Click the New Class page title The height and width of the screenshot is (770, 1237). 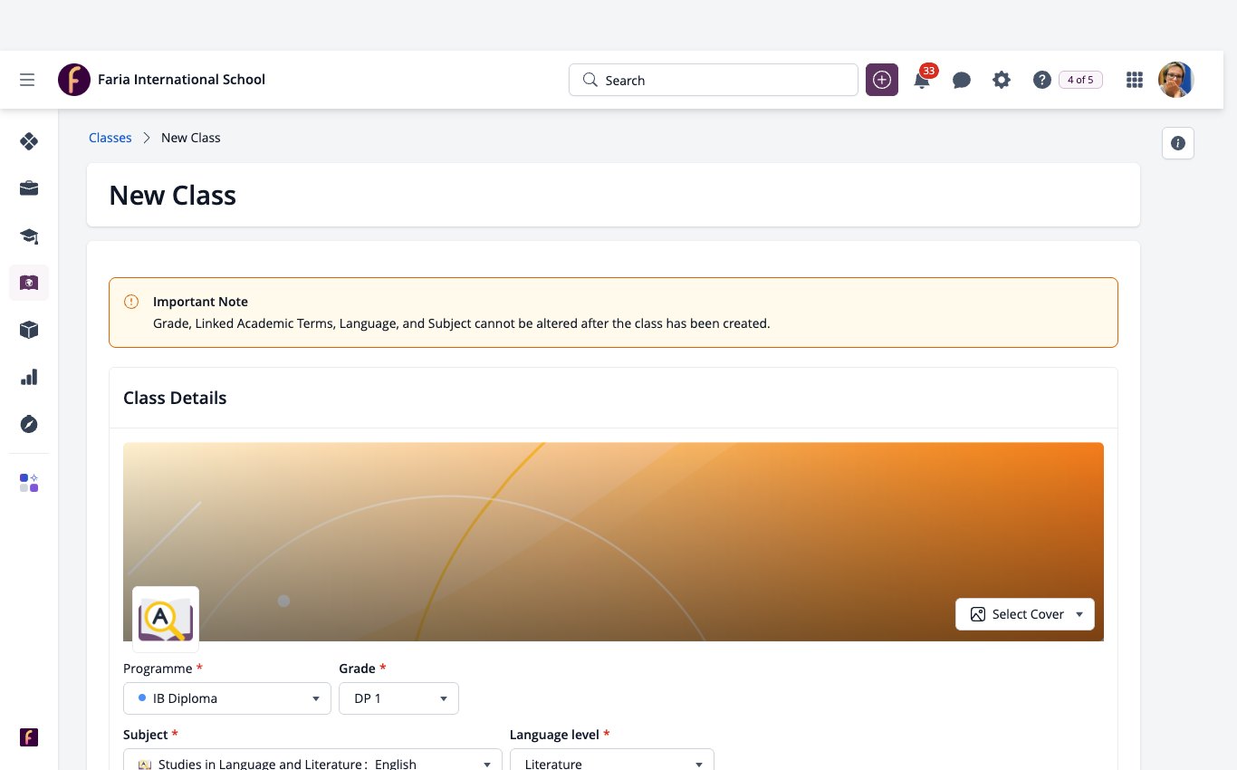click(x=173, y=196)
